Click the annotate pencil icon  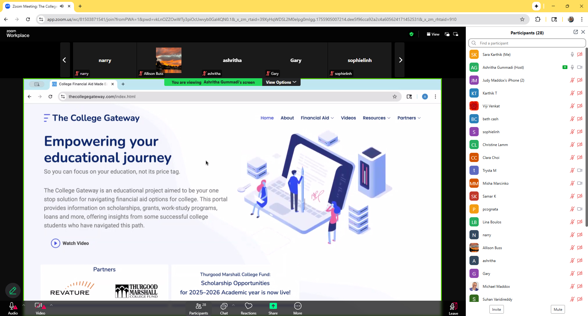[13, 290]
